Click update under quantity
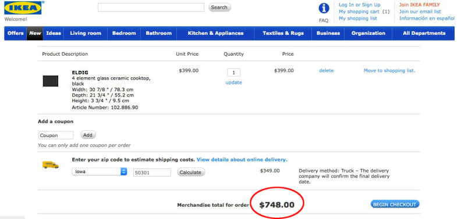The image size is (461, 219). click(234, 82)
